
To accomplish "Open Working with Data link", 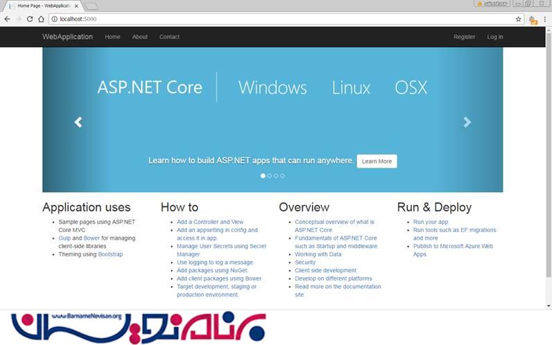I will tap(318, 254).
